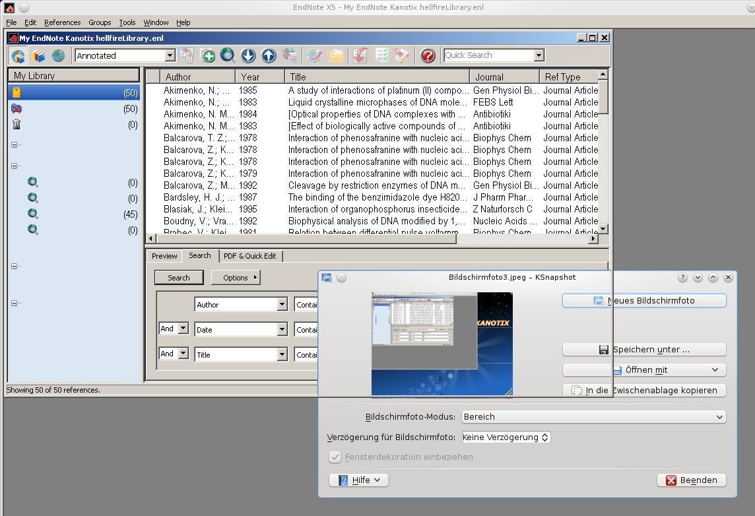Open the Title search field dropdown
The height and width of the screenshot is (516, 755).
[x=282, y=354]
